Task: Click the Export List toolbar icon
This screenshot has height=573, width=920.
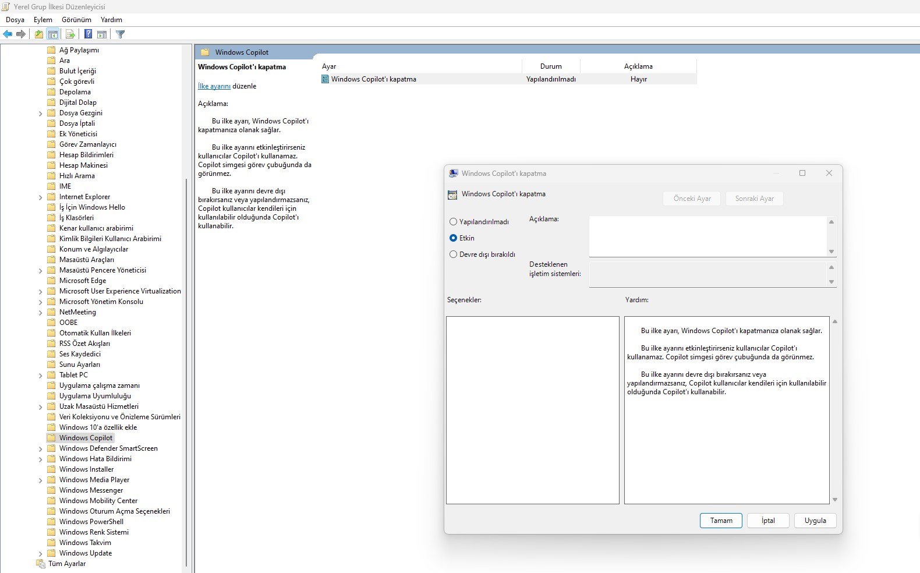Action: coord(70,34)
